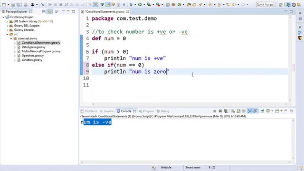The width and height of the screenshot is (304, 171).
Task: Toggle Show Console on Standard Error
Action: 256,111
